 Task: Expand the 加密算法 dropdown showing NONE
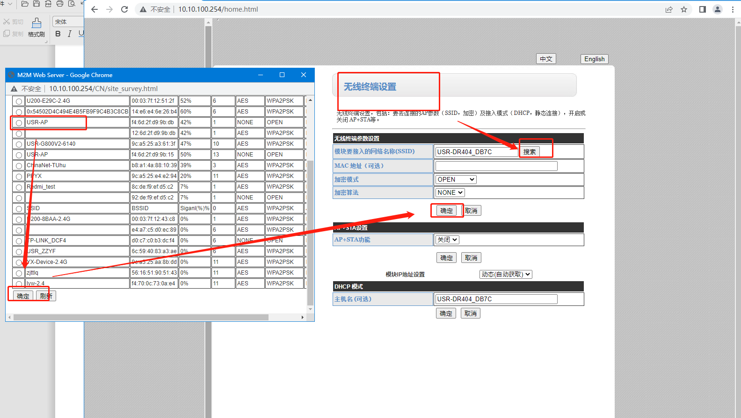pyautogui.click(x=450, y=192)
